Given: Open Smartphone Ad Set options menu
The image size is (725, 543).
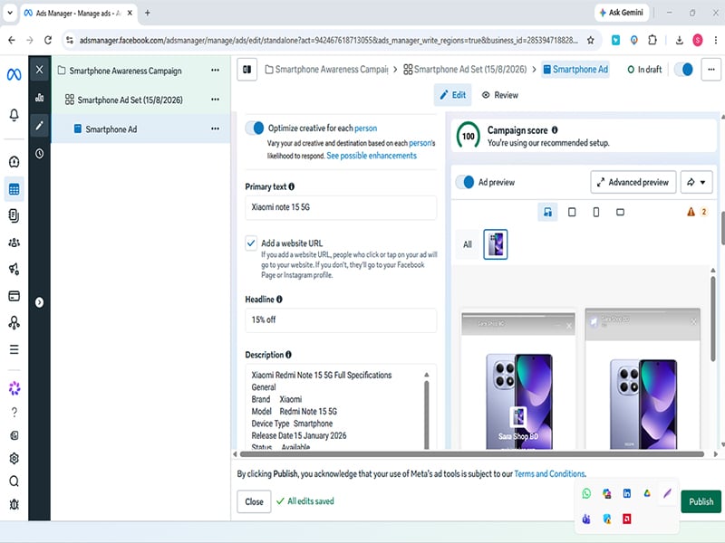Looking at the screenshot, I should click(215, 100).
